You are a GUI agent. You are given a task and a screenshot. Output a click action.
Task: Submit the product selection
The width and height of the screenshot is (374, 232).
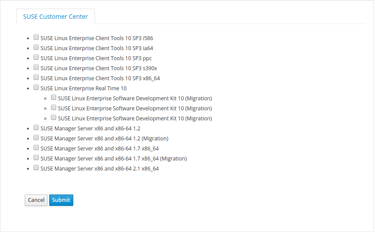coord(61,200)
